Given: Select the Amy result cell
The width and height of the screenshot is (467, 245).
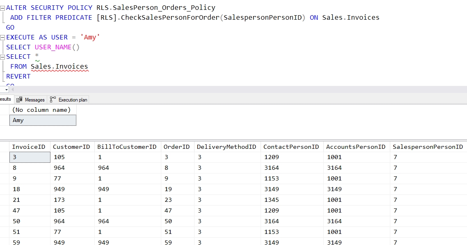Looking at the screenshot, I should pos(43,120).
